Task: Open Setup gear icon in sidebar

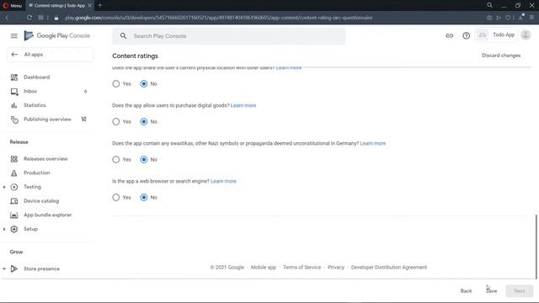Action: pos(14,229)
